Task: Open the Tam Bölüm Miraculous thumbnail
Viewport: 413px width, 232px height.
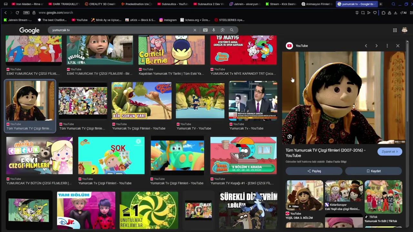Action: click(86, 210)
